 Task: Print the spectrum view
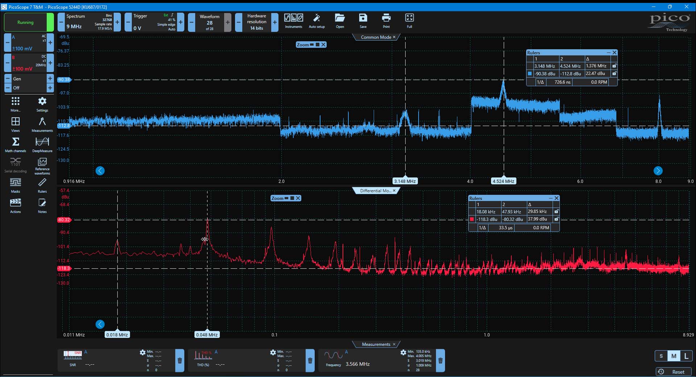click(x=386, y=21)
